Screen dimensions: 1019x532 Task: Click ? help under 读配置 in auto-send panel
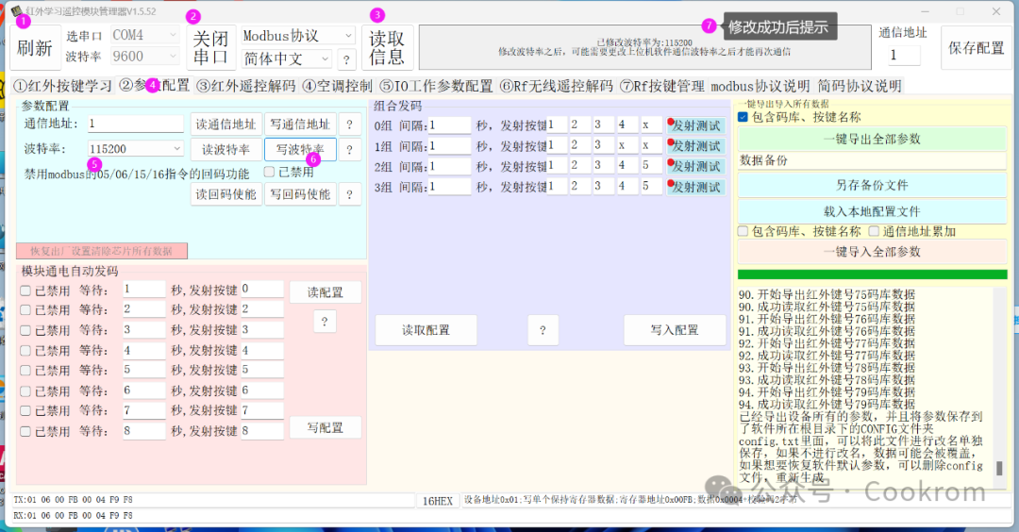pos(325,321)
